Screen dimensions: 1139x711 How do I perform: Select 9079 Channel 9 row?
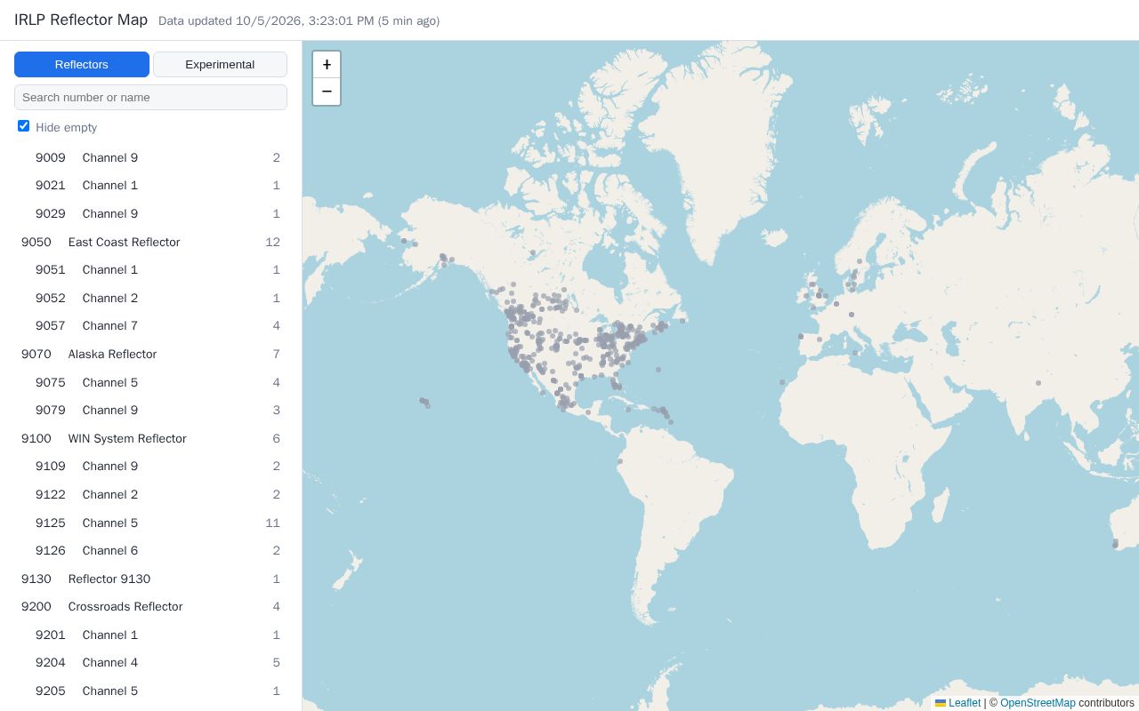[150, 410]
